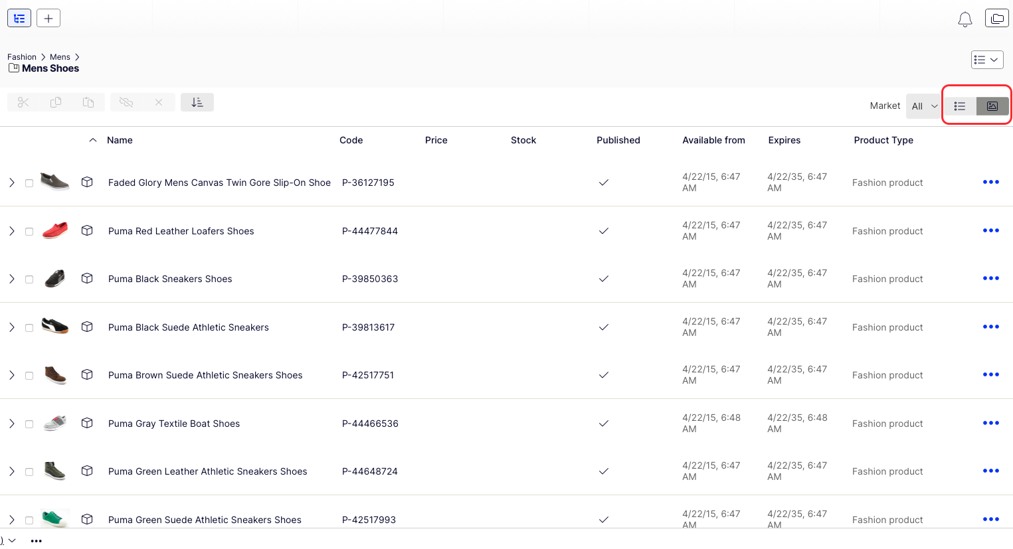The width and height of the screenshot is (1013, 549).
Task: Open more options for Puma Gray Textile
Action: tap(991, 423)
